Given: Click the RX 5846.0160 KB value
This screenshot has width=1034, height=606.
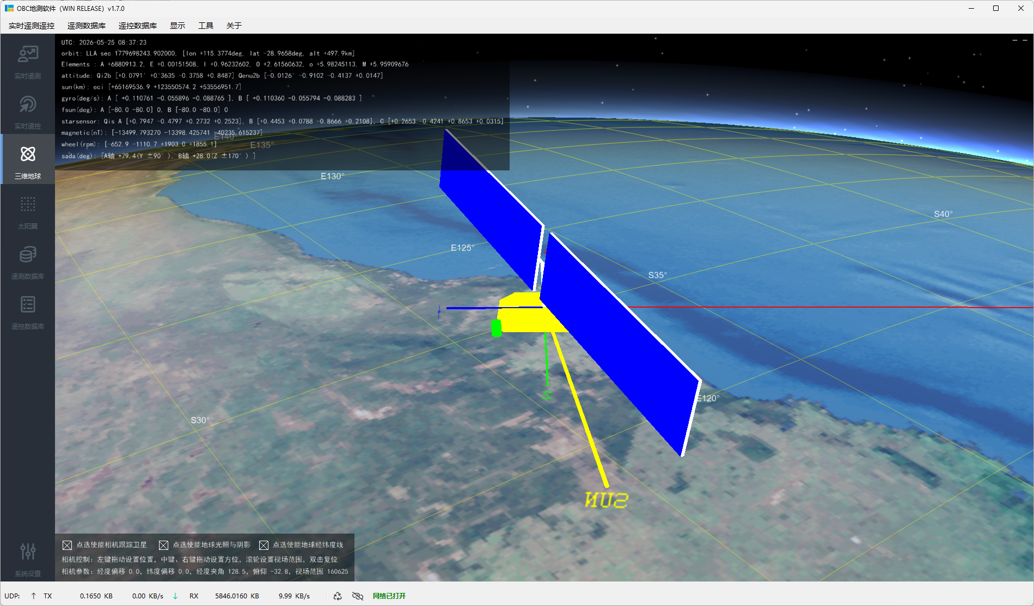Looking at the screenshot, I should [x=237, y=596].
